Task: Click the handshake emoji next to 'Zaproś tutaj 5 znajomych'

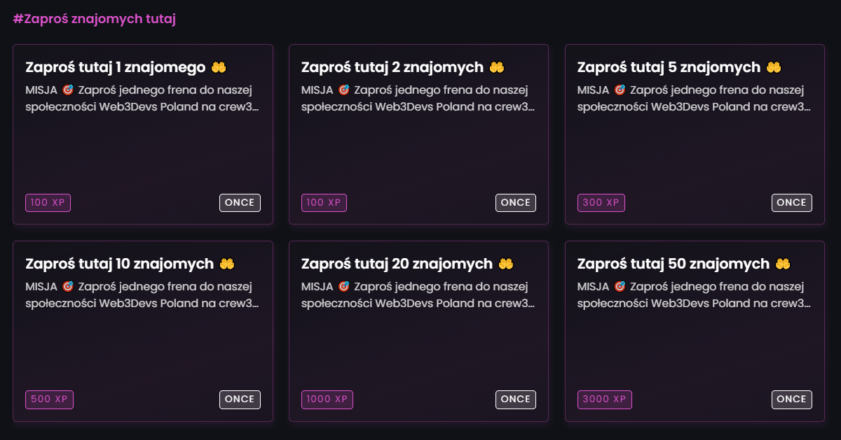Action: click(x=773, y=67)
